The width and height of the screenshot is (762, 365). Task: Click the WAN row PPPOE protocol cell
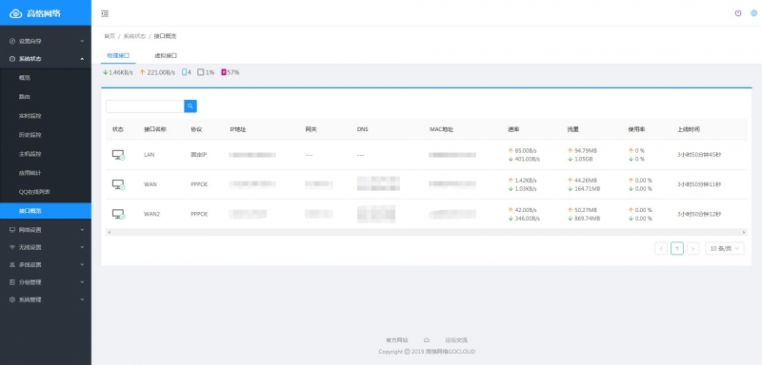[x=199, y=184]
